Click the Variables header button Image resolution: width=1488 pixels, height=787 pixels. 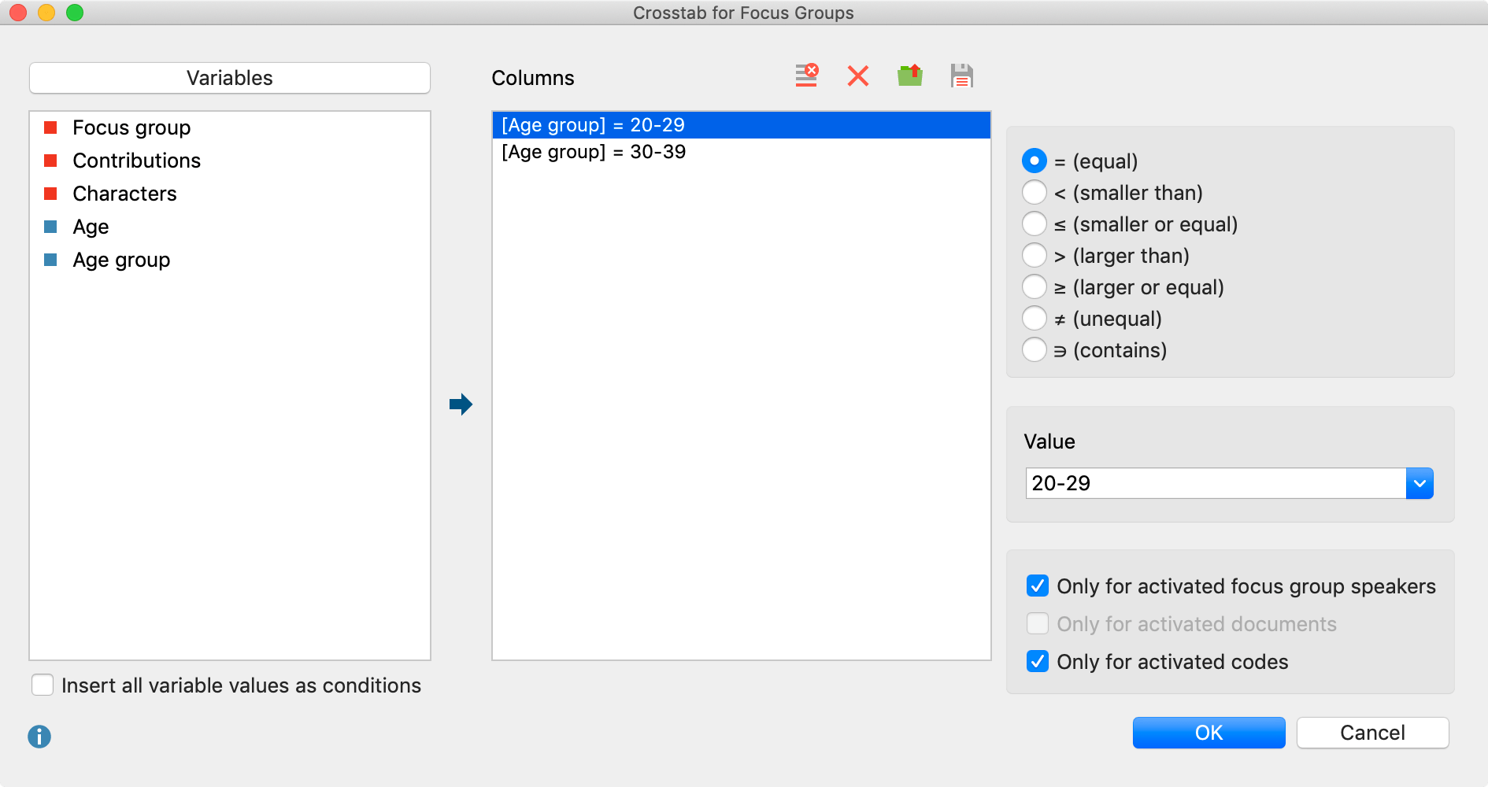click(230, 78)
